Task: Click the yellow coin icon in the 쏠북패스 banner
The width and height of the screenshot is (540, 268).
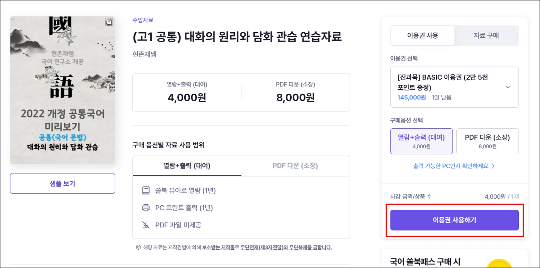Action: coord(499,263)
